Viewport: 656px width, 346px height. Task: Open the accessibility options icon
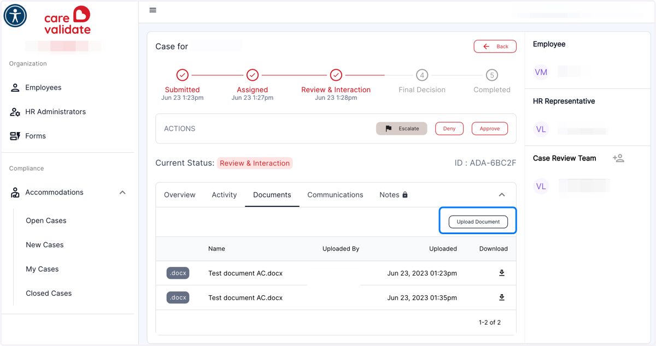click(15, 15)
